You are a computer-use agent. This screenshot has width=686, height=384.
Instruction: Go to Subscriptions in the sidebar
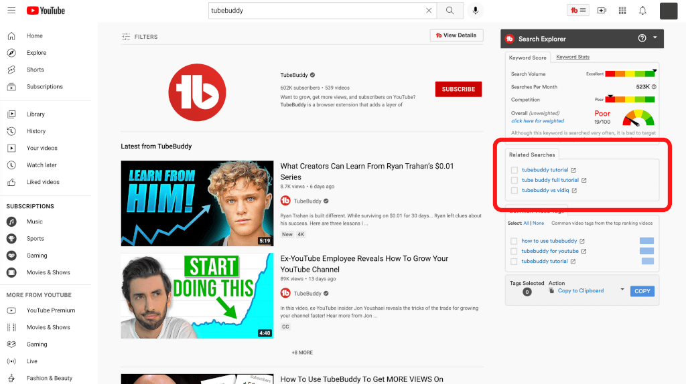pos(44,86)
